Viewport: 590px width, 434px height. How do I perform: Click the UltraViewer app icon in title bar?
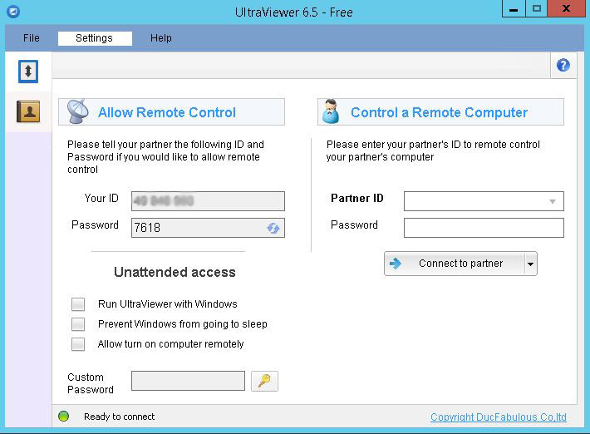click(x=11, y=11)
